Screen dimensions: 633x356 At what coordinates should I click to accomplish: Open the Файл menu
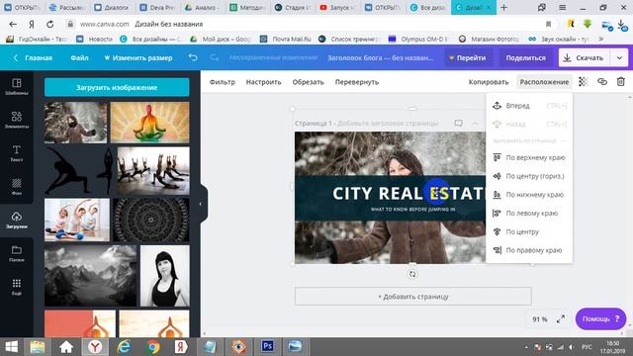(79, 57)
